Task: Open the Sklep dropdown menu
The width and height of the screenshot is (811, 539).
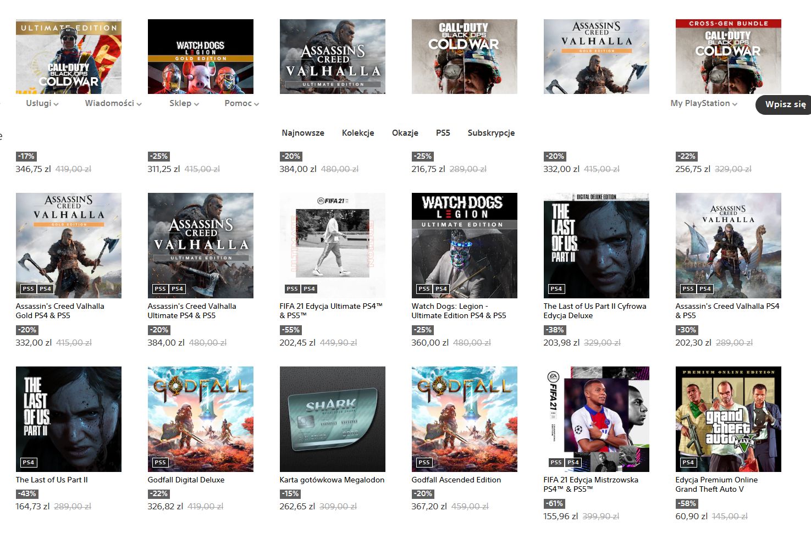Action: pos(184,103)
